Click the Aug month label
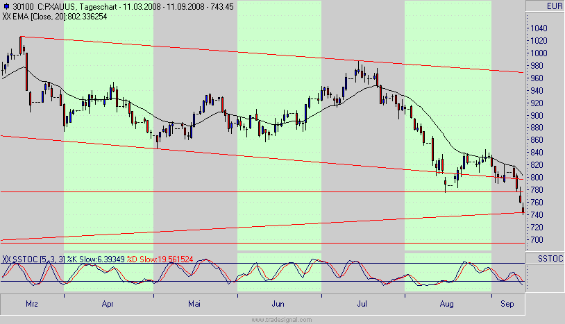The image size is (565, 324). click(446, 304)
